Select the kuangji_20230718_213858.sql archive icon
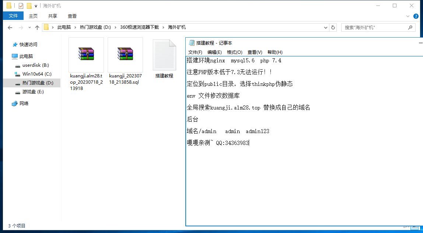This screenshot has height=233, width=423. coord(125,55)
